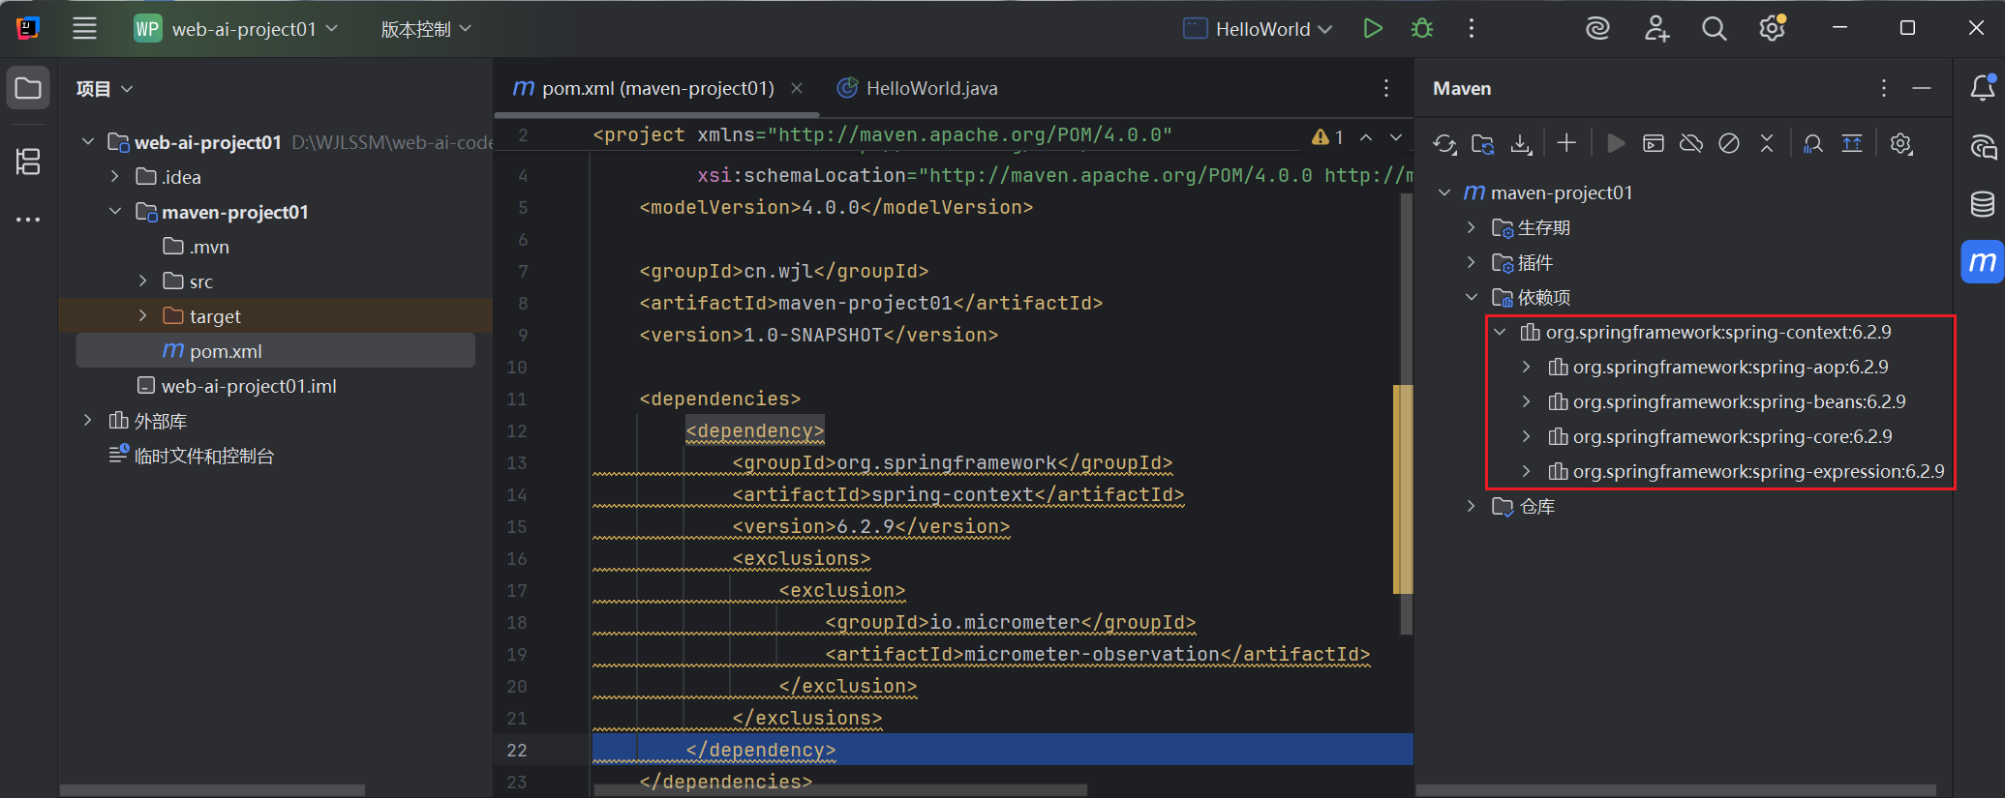Open the 版本控制 dropdown

(426, 29)
